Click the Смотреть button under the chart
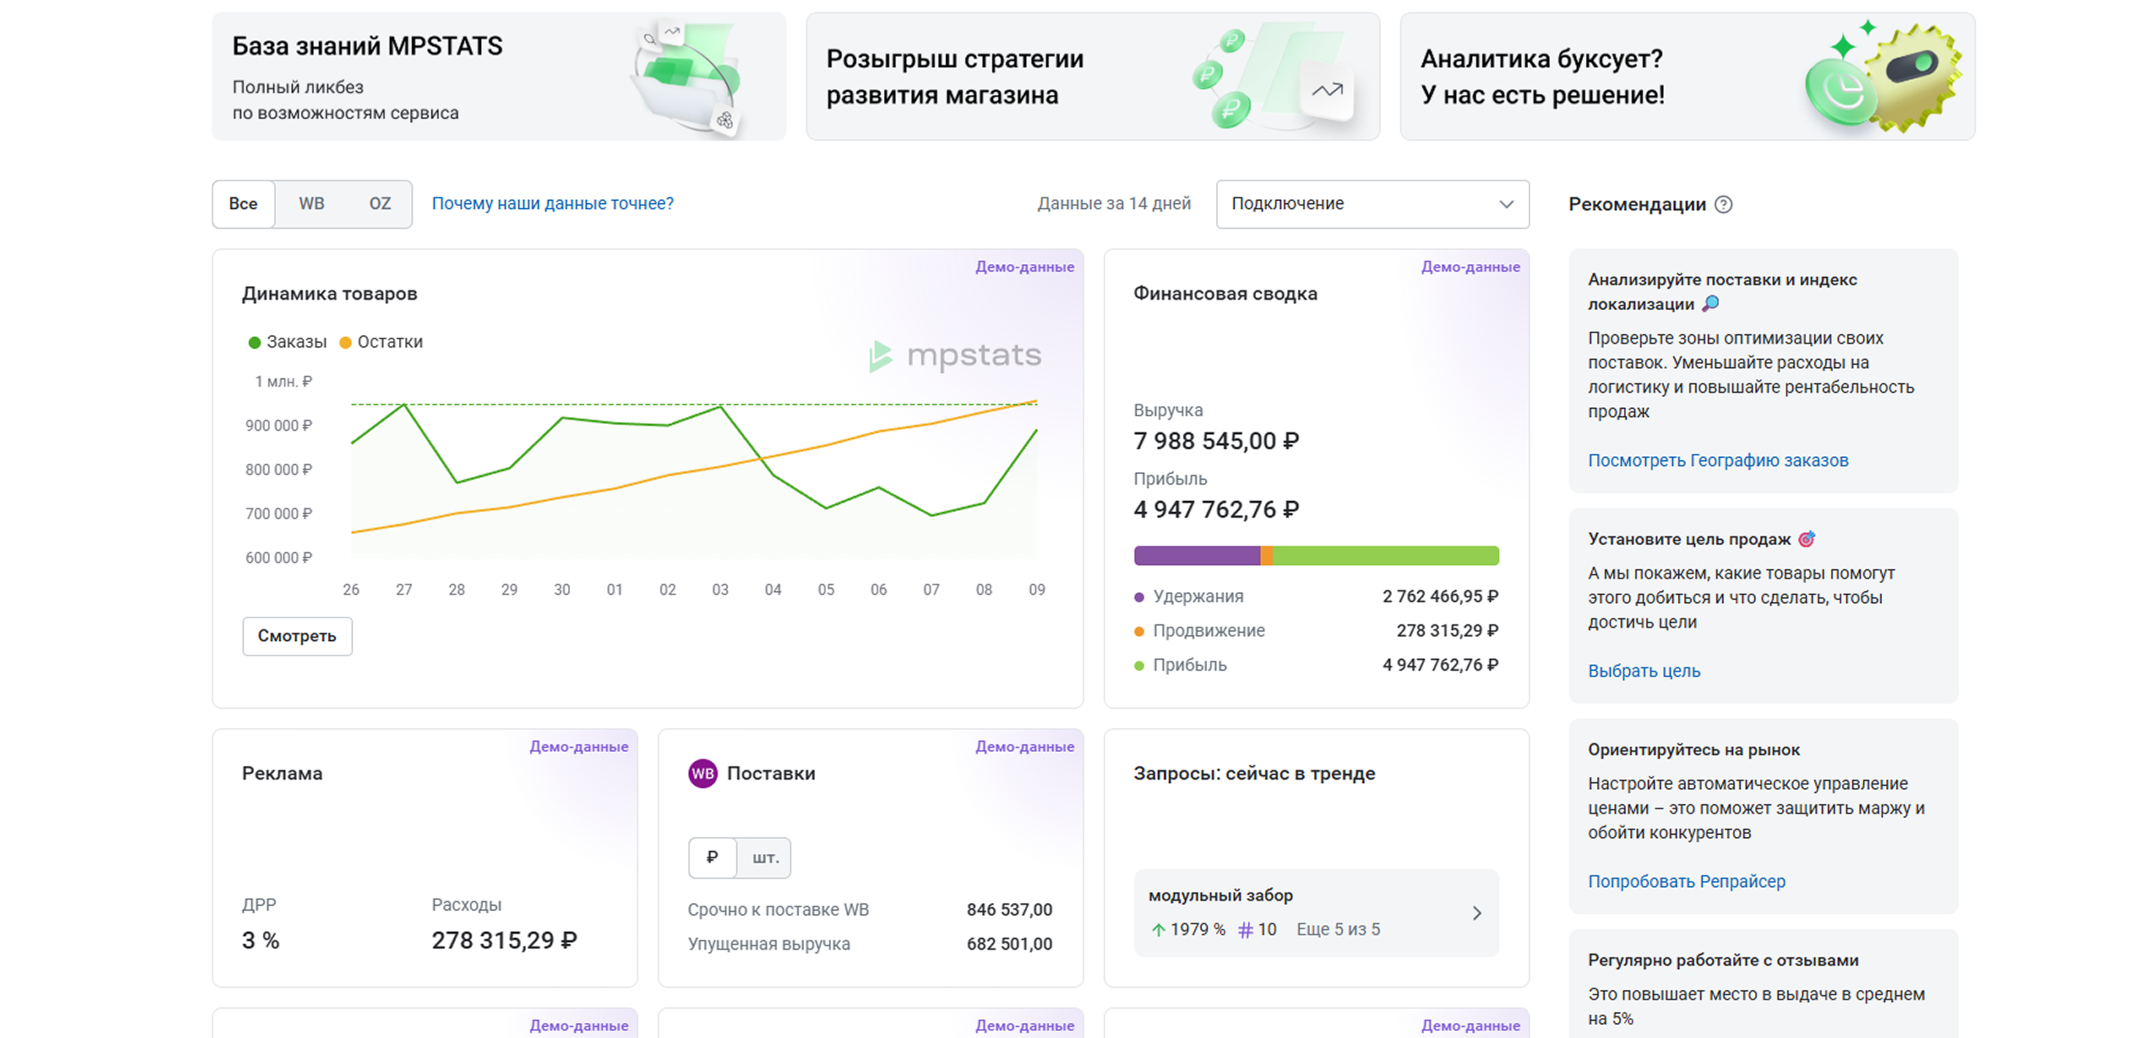Viewport: 2156px width, 1038px height. (297, 636)
